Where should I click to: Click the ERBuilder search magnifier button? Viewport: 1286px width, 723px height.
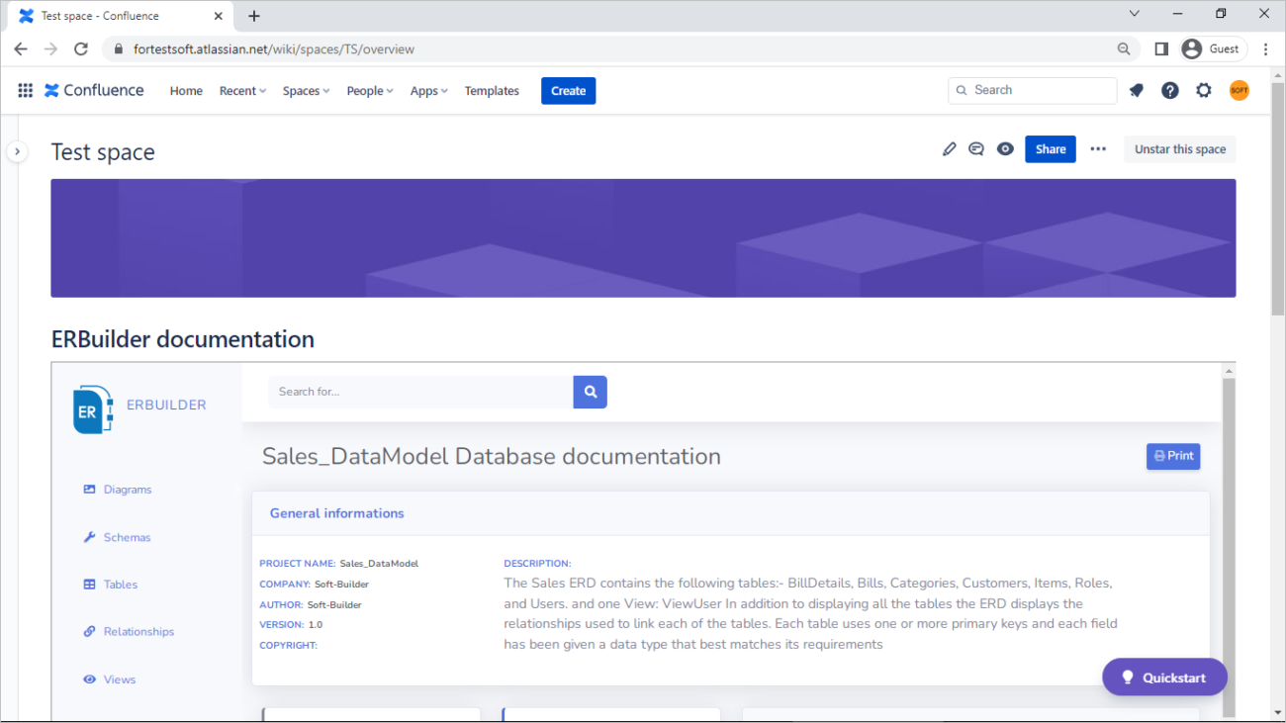(591, 392)
